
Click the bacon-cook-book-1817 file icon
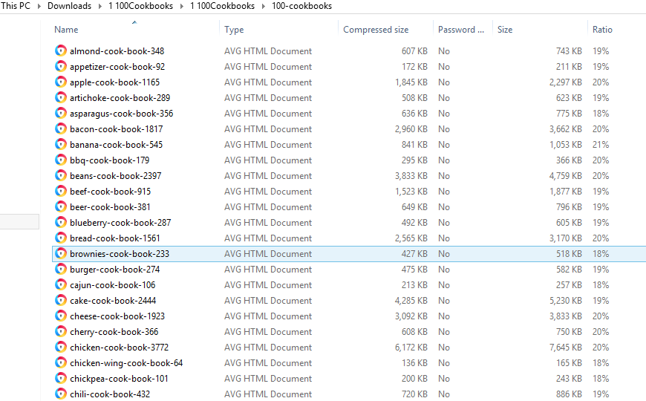coord(61,129)
